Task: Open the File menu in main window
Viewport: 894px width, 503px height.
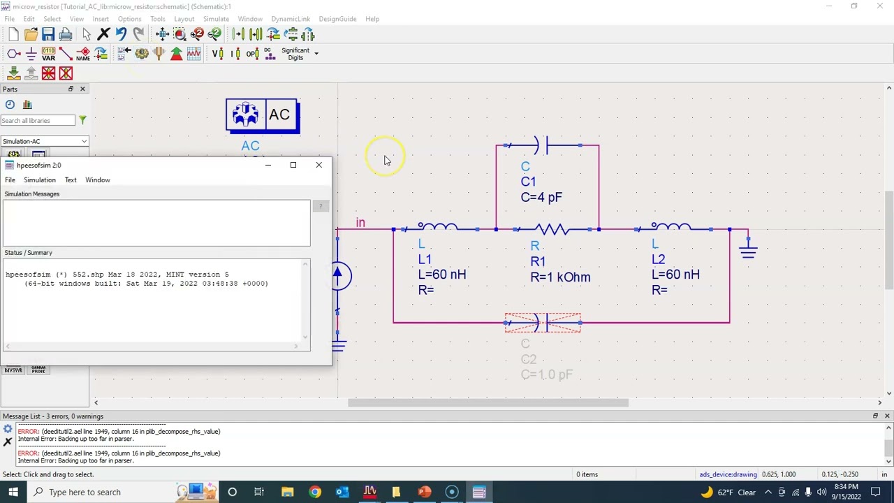Action: (10, 19)
